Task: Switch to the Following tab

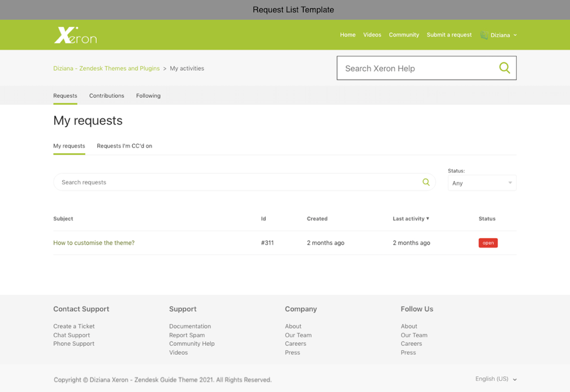Action: click(148, 96)
